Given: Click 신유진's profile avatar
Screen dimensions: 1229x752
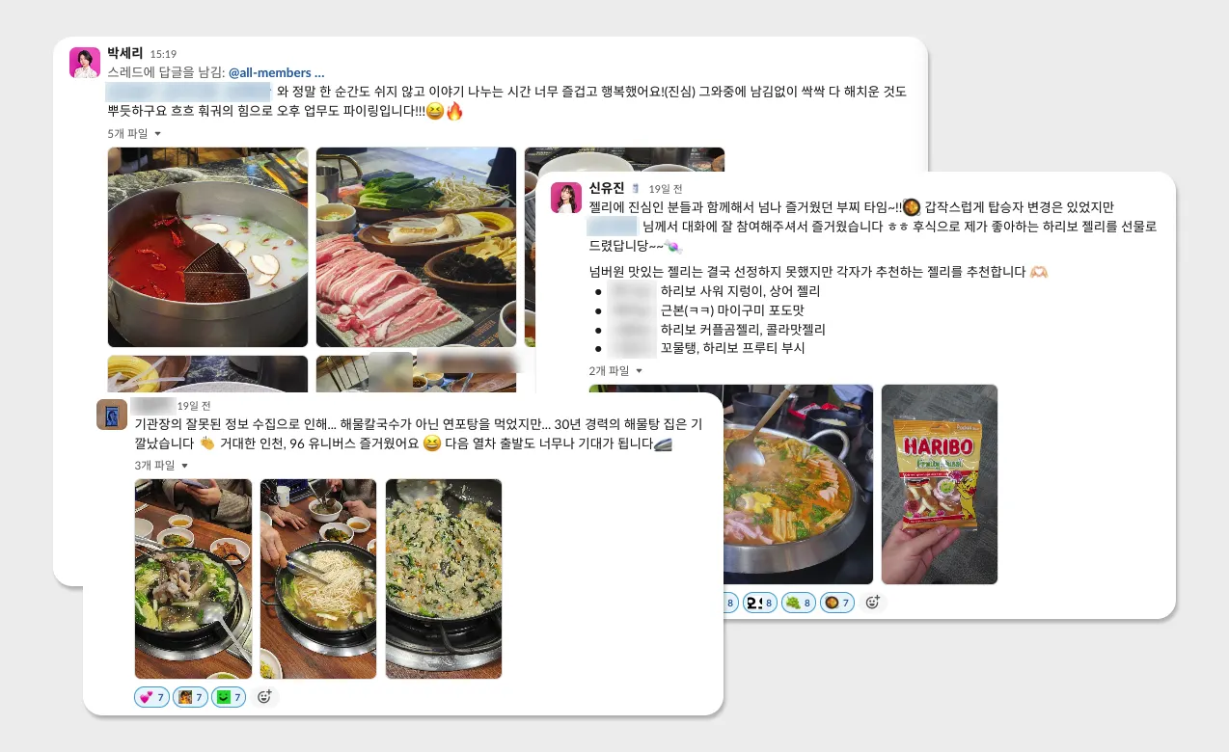Looking at the screenshot, I should pyautogui.click(x=566, y=197).
